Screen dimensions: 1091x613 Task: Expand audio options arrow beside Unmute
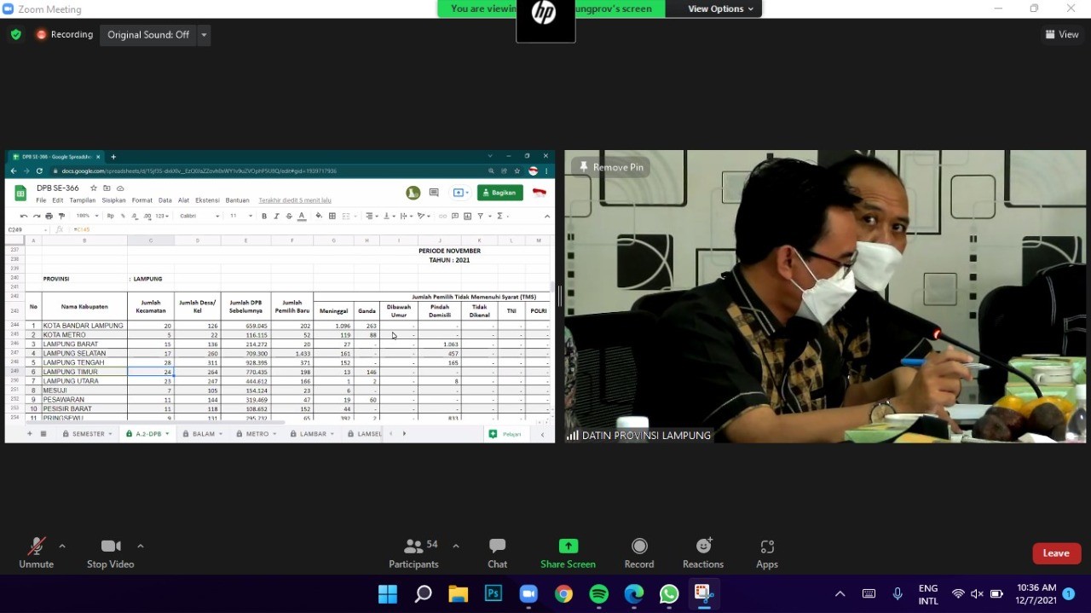click(x=62, y=546)
